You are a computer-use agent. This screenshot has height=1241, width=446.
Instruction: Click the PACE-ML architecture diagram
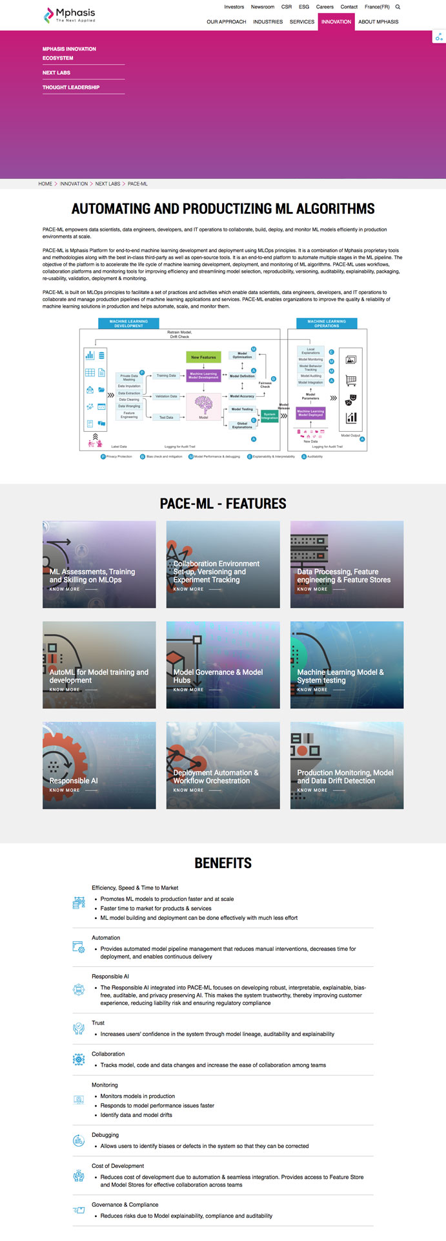(x=223, y=388)
